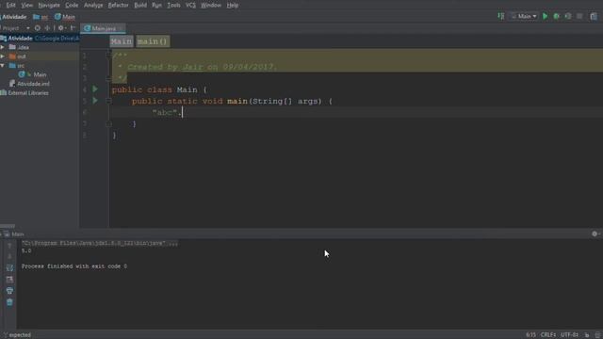The image size is (603, 339).
Task: Open CRLF line separator selector
Action: 548,335
